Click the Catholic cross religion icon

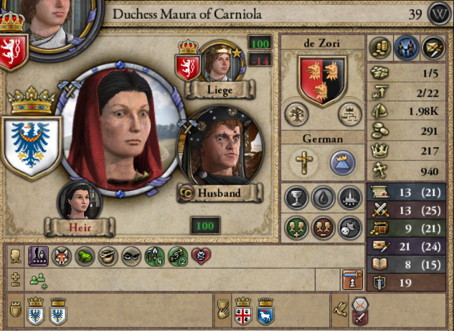point(304,162)
